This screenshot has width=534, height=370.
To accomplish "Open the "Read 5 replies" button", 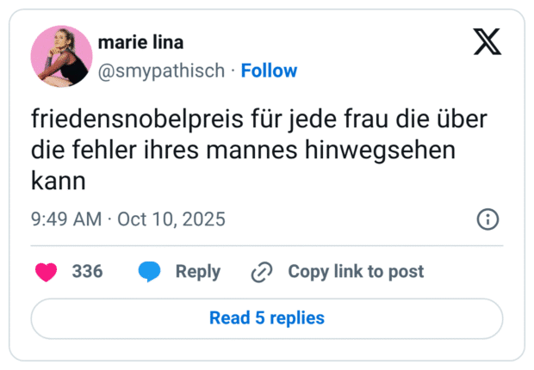I will tap(267, 318).
